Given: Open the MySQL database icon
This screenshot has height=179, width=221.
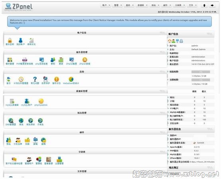Looking at the screenshot, I should point(12,101).
